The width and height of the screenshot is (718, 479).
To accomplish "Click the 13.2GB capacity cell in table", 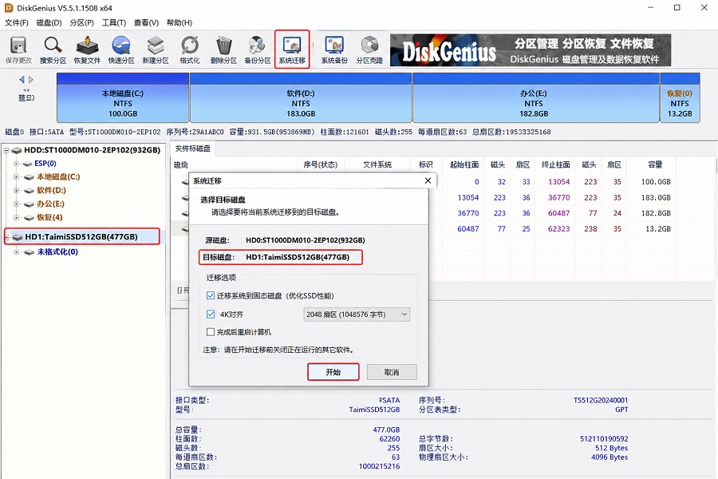I will pos(658,229).
